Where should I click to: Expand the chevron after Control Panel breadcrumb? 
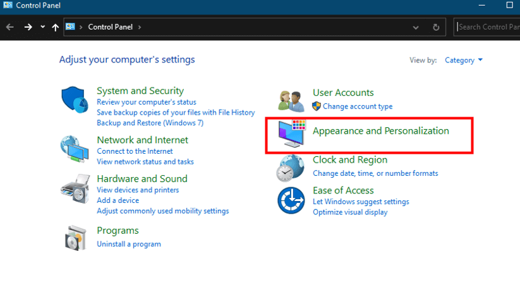click(140, 27)
